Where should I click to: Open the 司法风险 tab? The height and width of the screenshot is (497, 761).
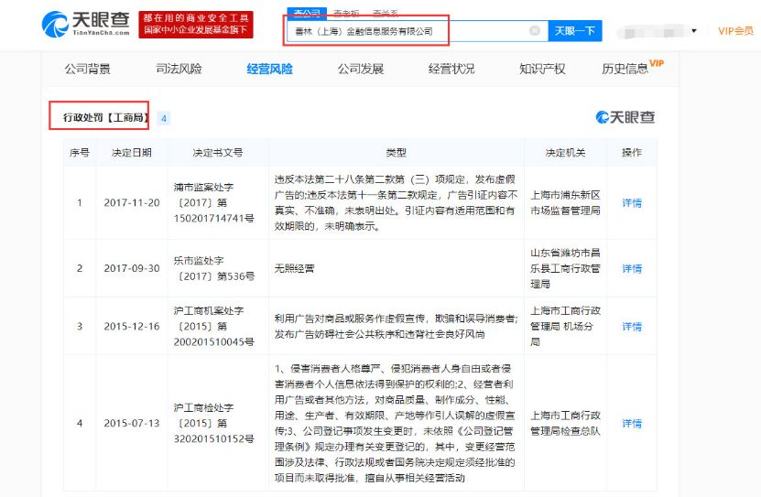click(x=179, y=69)
